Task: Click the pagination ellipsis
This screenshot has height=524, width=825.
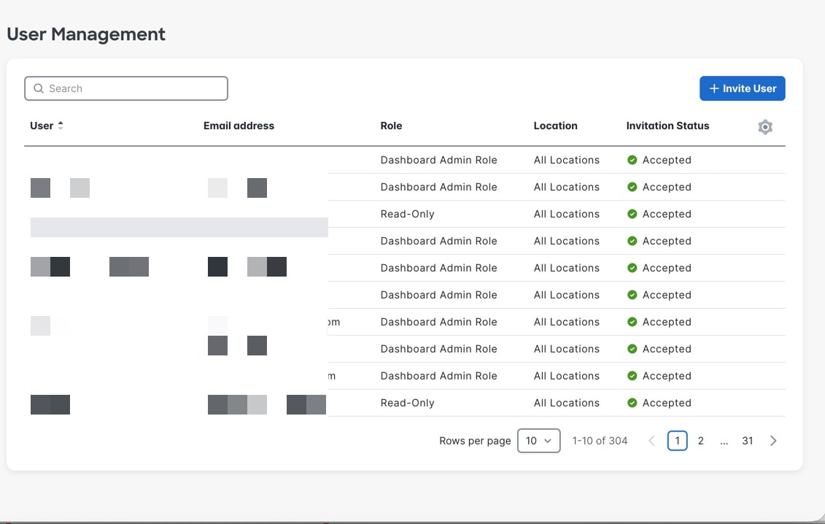Action: click(x=724, y=441)
